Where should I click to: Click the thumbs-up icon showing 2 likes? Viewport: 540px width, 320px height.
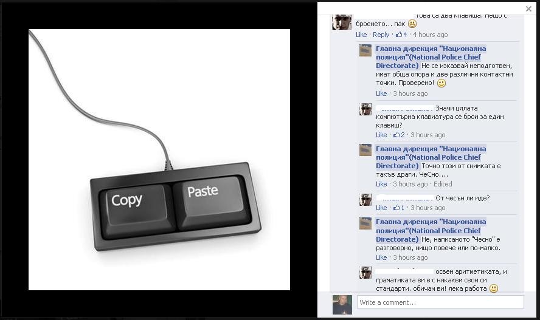(x=396, y=135)
